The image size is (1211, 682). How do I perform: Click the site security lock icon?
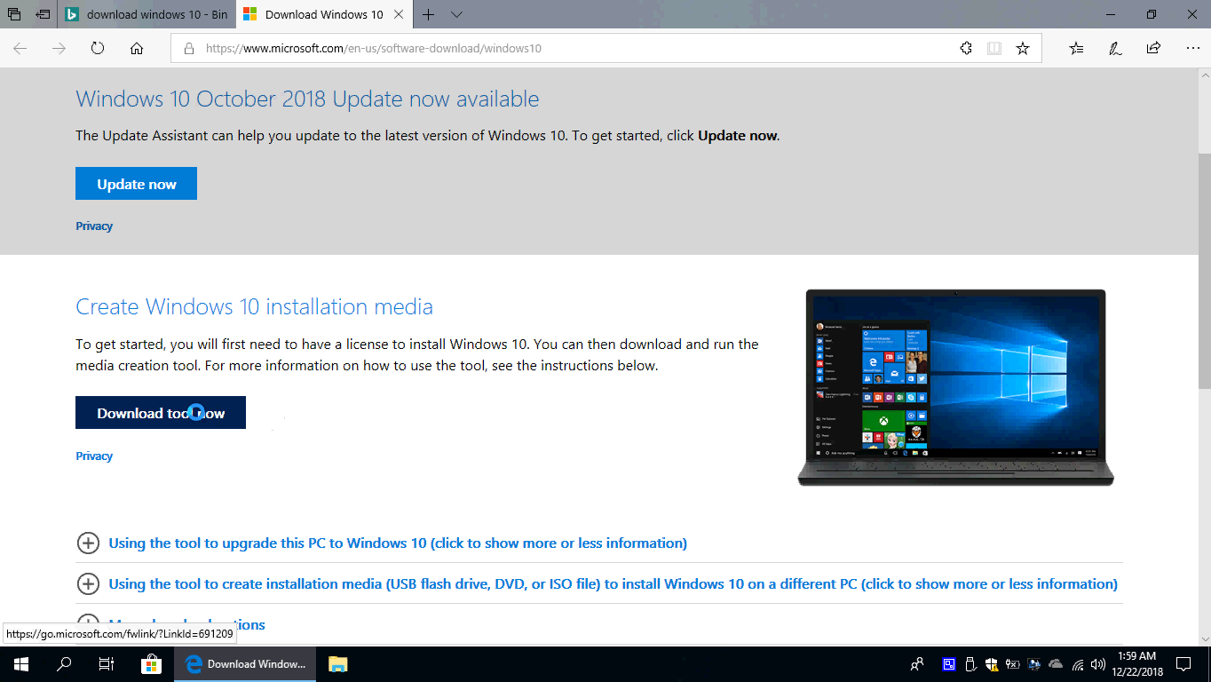point(188,49)
